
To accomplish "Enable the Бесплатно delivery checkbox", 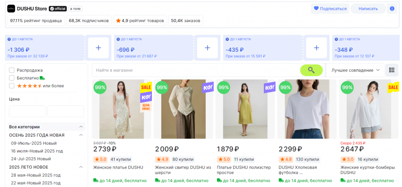I will click(x=11, y=78).
